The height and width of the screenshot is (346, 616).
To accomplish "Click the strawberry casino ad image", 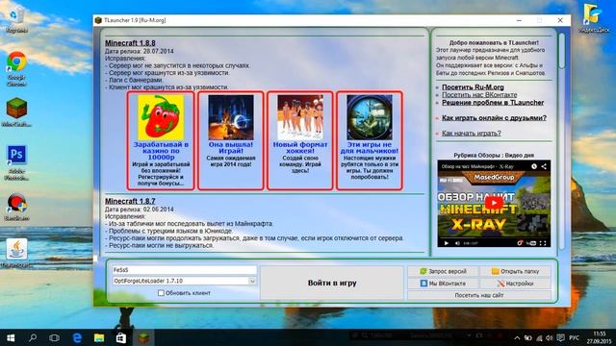I will pyautogui.click(x=161, y=117).
